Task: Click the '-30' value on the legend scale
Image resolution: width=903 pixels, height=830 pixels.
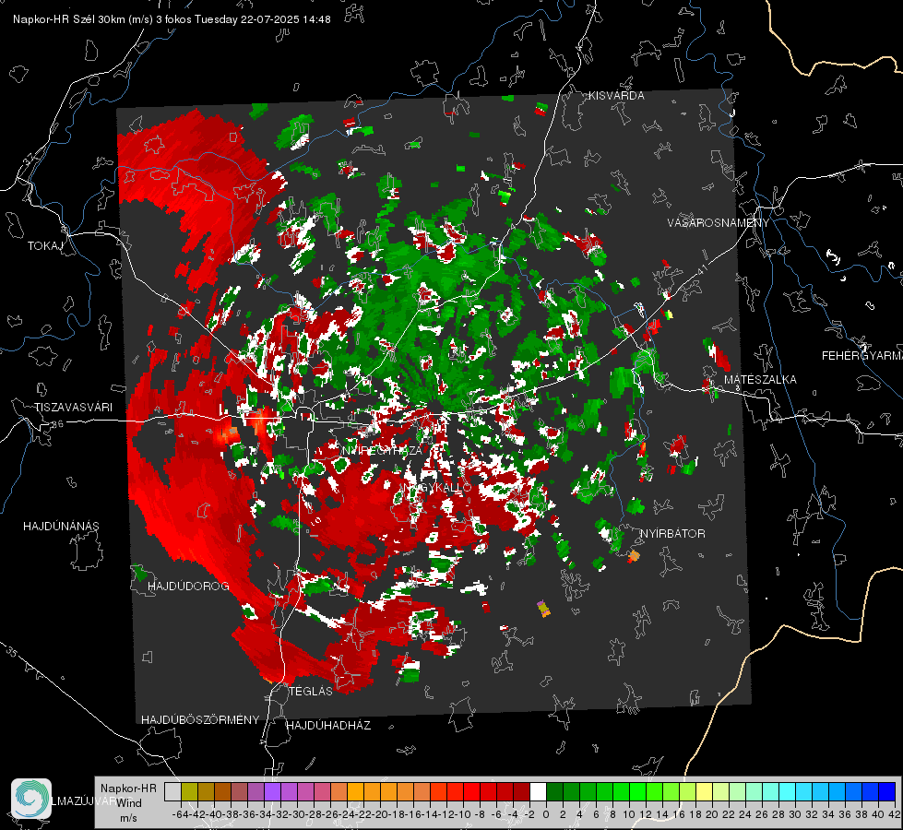Action: tap(297, 814)
